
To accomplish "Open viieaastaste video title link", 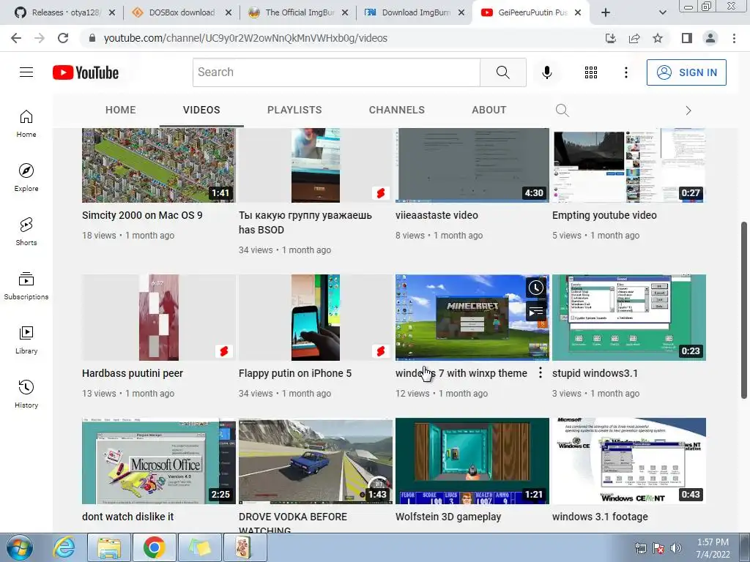I will pyautogui.click(x=437, y=215).
